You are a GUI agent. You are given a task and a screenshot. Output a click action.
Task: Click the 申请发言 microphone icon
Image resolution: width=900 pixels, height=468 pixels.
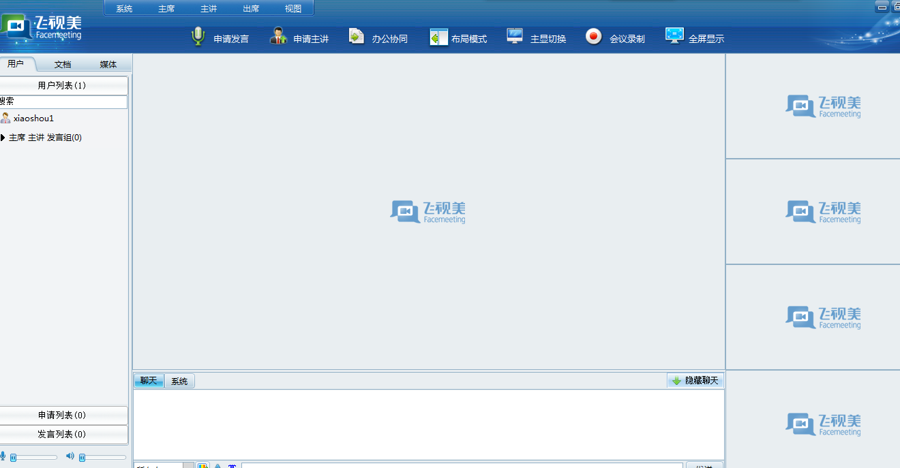point(198,37)
